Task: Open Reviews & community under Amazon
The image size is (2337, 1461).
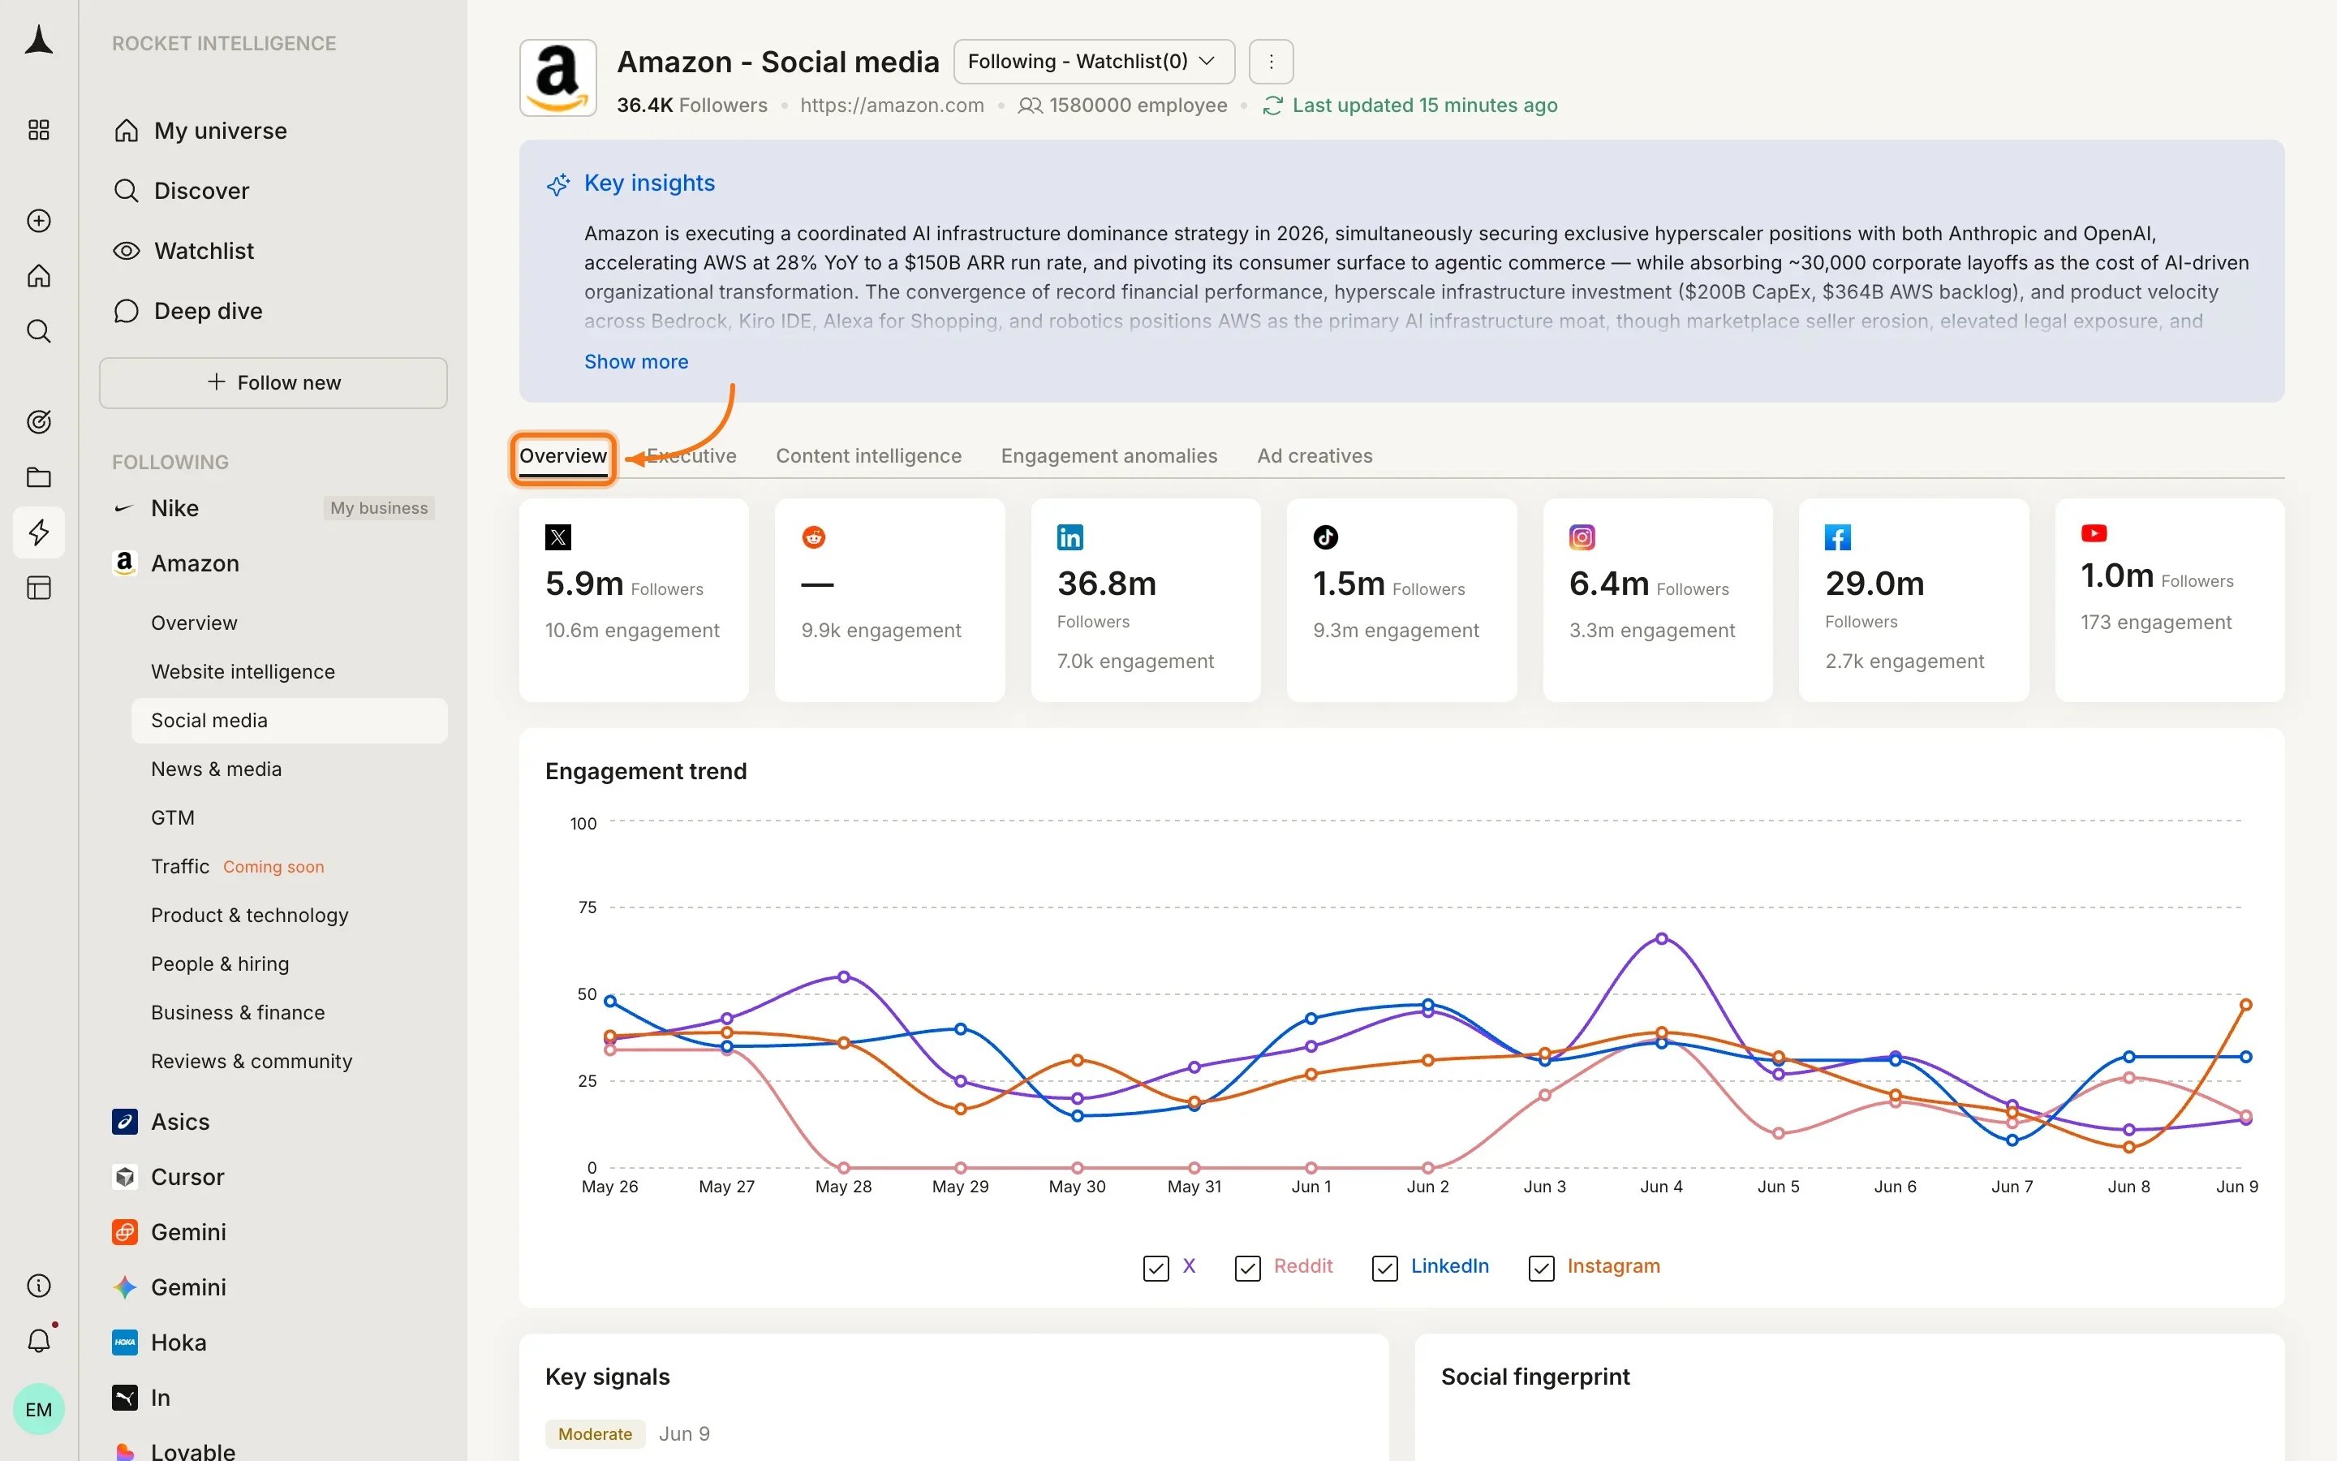Action: (x=251, y=1061)
